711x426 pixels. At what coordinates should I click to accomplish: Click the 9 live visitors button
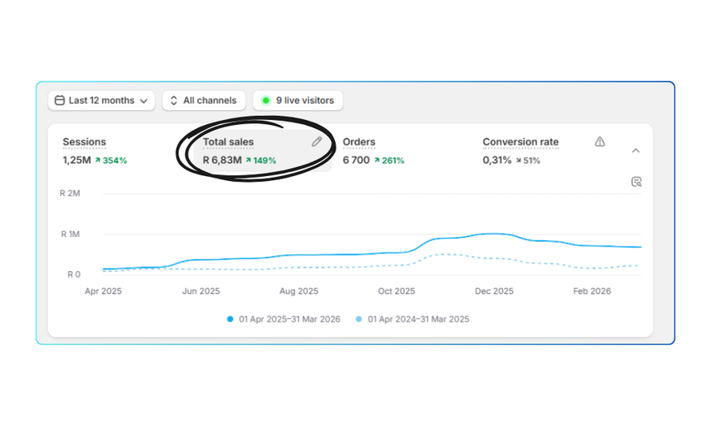(298, 101)
